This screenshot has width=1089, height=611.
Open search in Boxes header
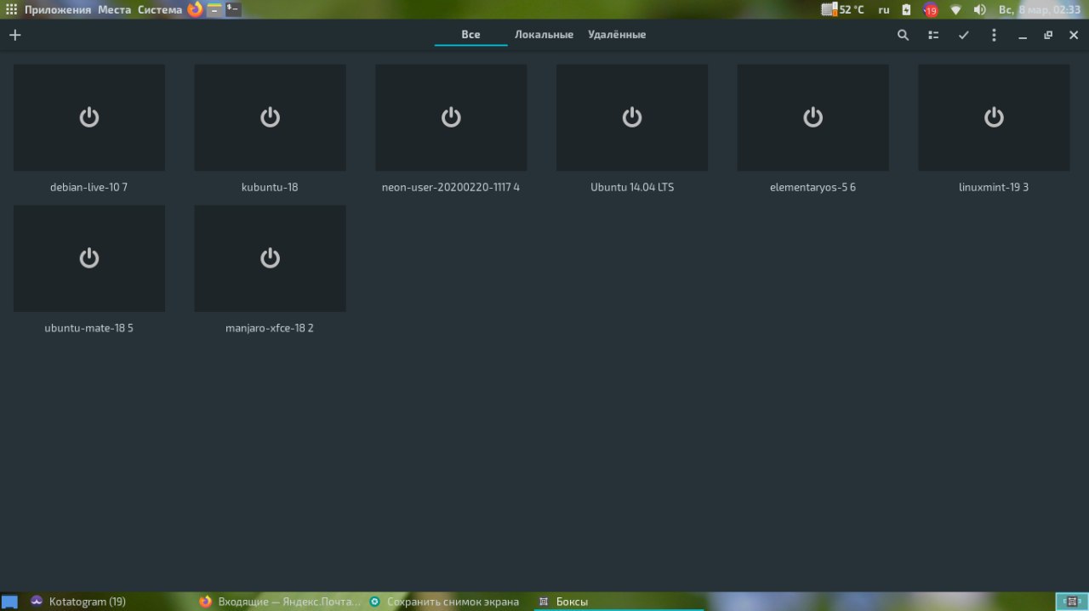[x=904, y=35]
